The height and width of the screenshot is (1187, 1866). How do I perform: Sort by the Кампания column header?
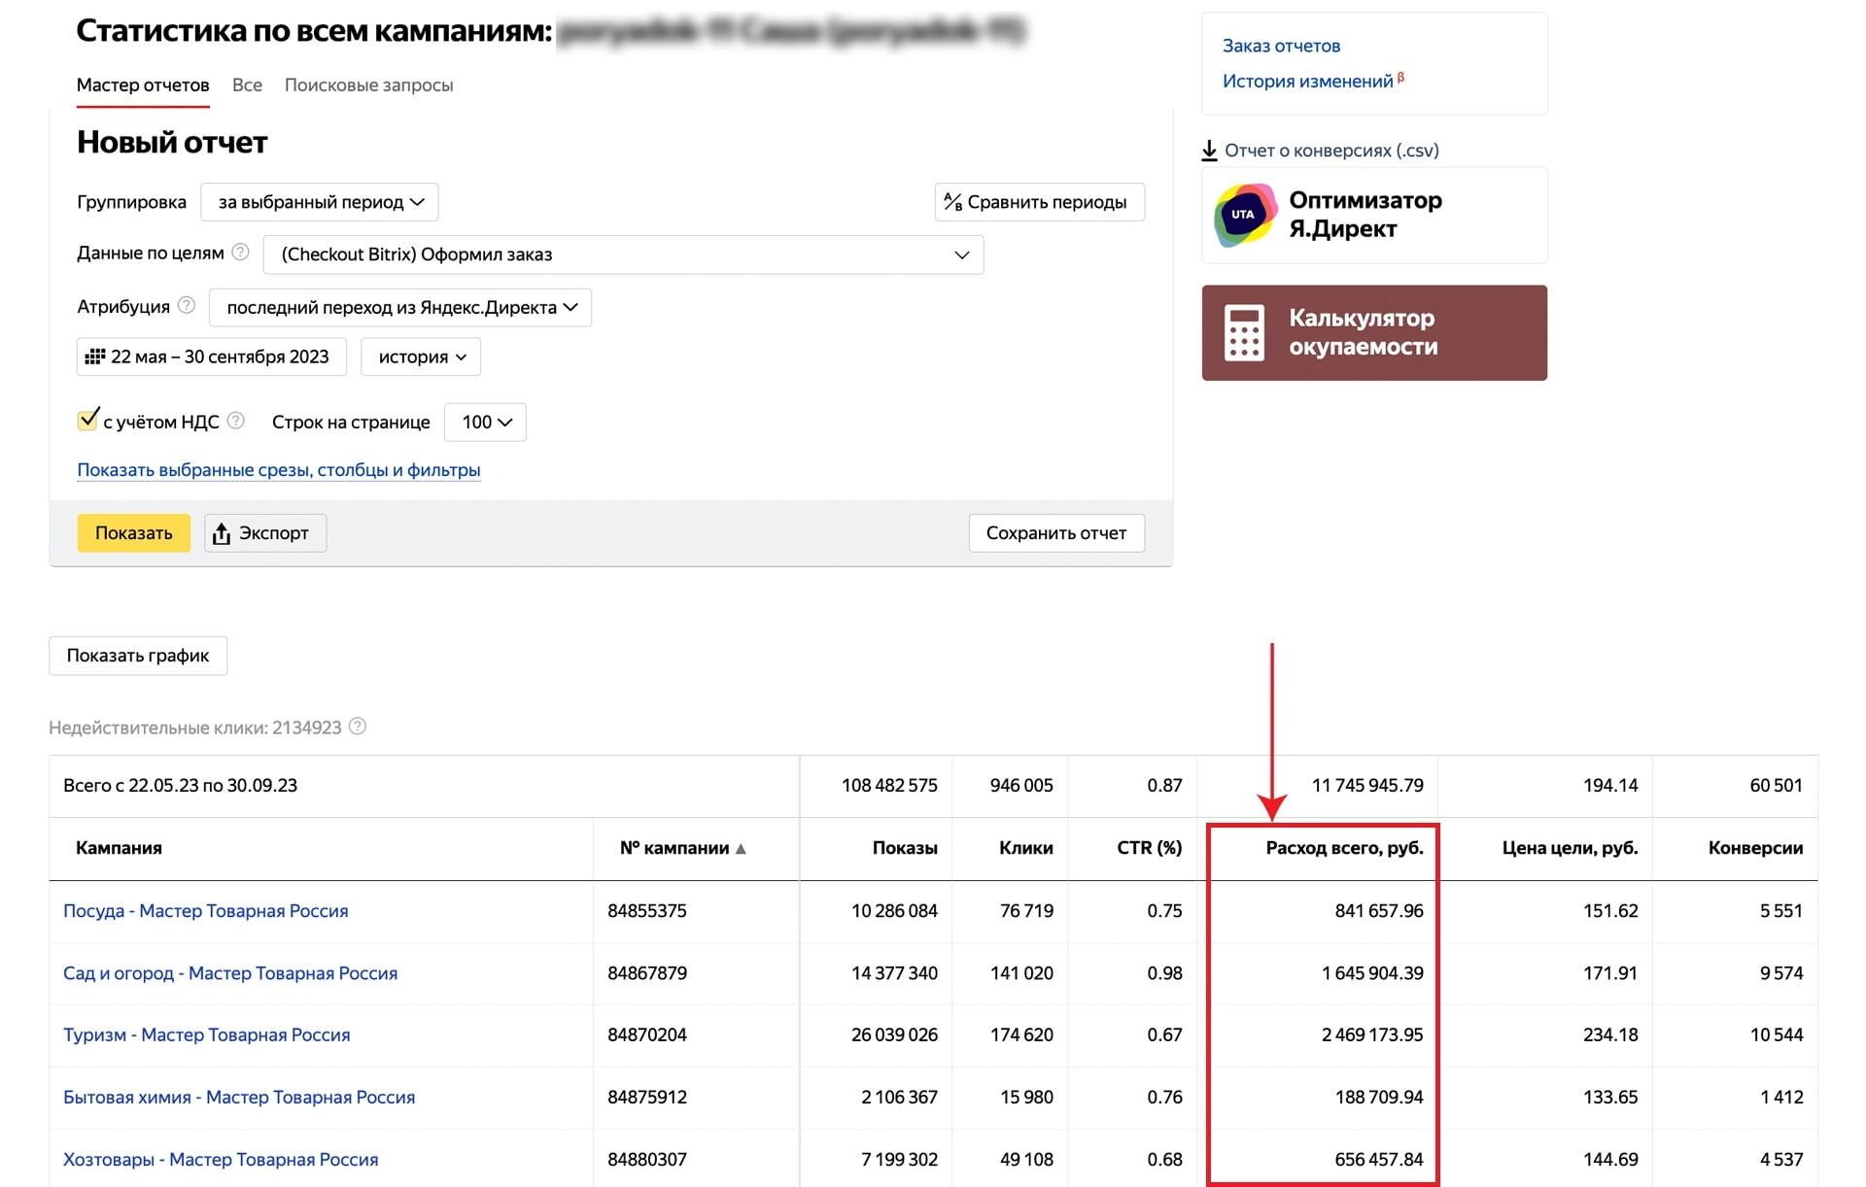(x=119, y=848)
